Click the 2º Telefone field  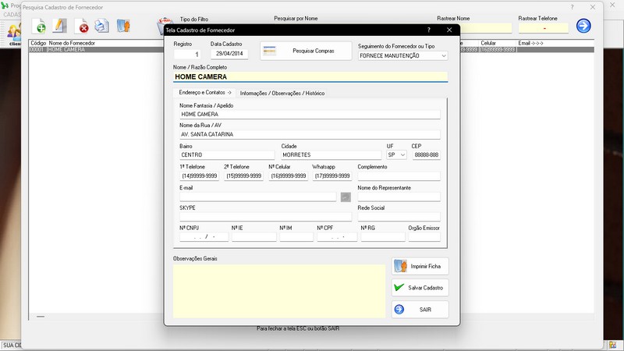(x=243, y=176)
